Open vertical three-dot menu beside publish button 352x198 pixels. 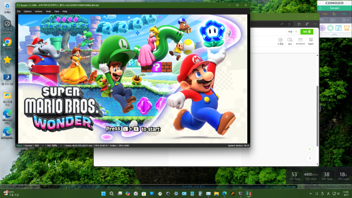coord(316,32)
